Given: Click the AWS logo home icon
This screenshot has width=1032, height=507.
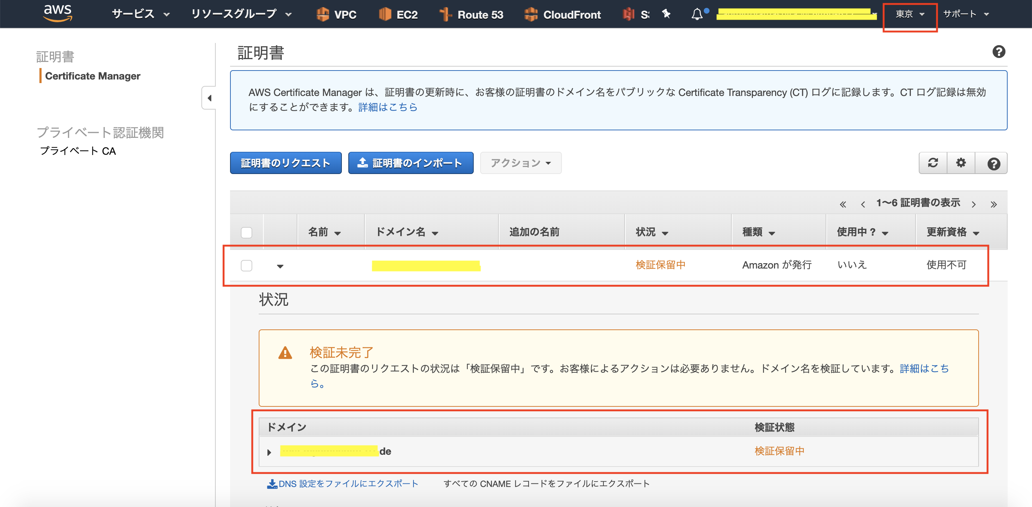Looking at the screenshot, I should tap(58, 13).
